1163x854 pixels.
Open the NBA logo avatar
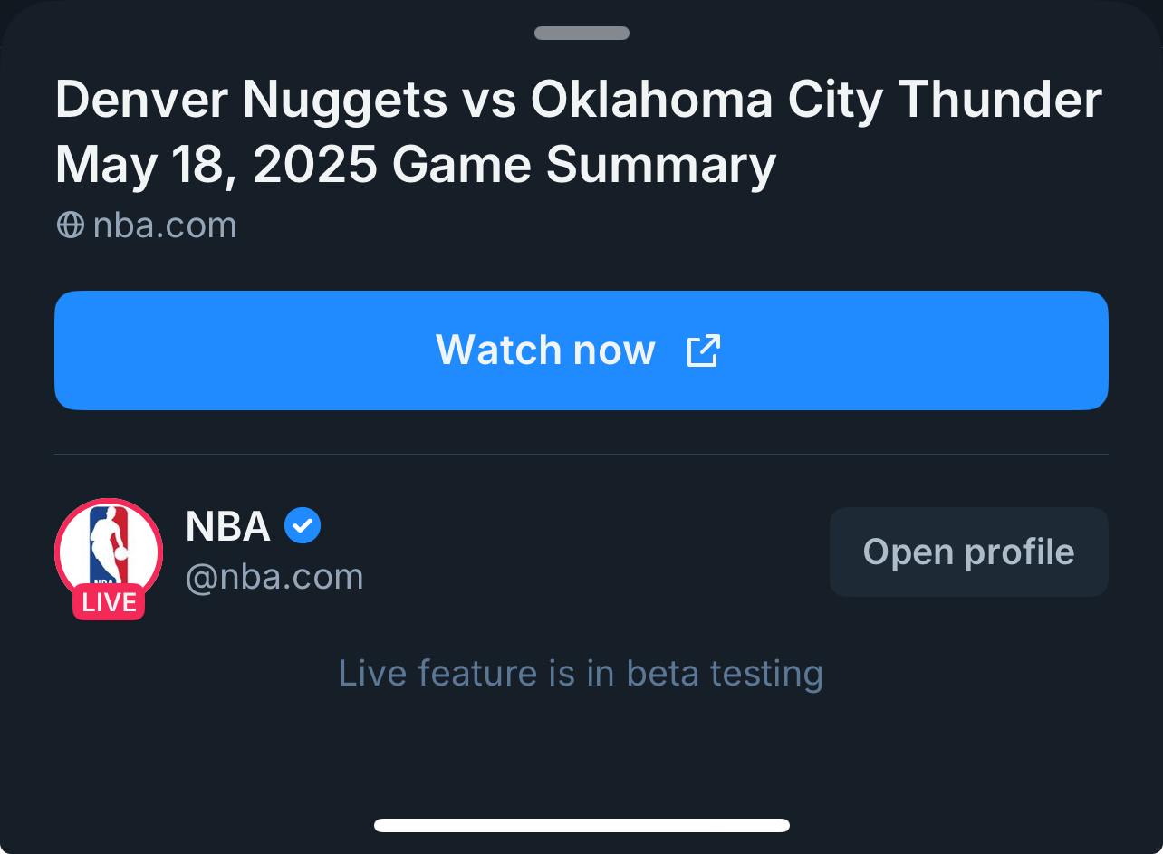click(109, 546)
